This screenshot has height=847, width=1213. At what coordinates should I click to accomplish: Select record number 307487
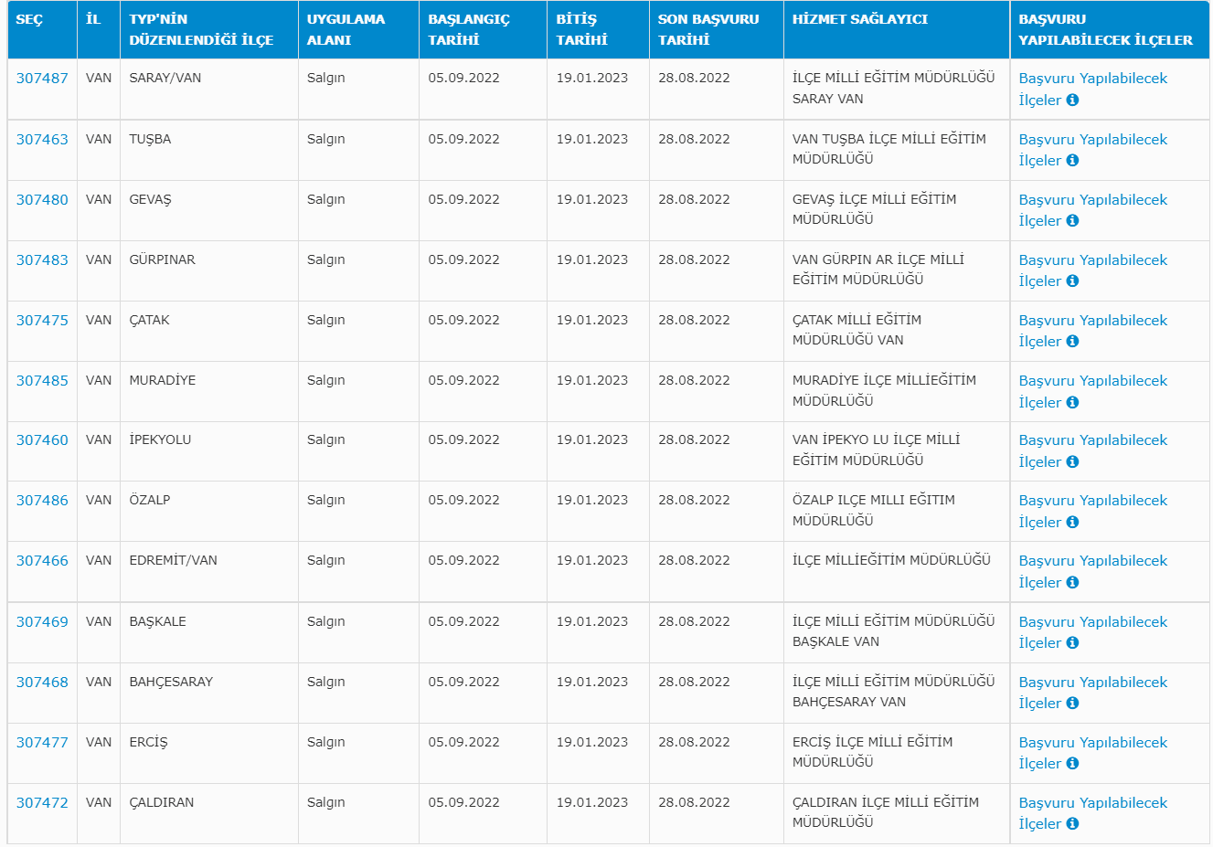pyautogui.click(x=42, y=79)
